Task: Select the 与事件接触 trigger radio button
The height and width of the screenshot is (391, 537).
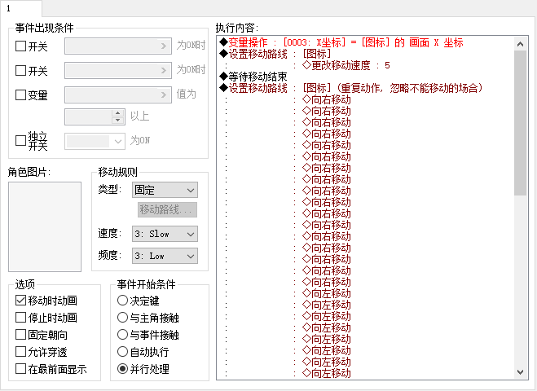Action: pos(122,335)
